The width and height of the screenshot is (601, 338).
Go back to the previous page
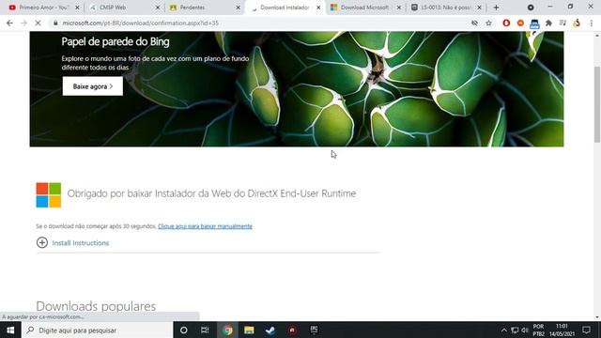click(x=9, y=23)
